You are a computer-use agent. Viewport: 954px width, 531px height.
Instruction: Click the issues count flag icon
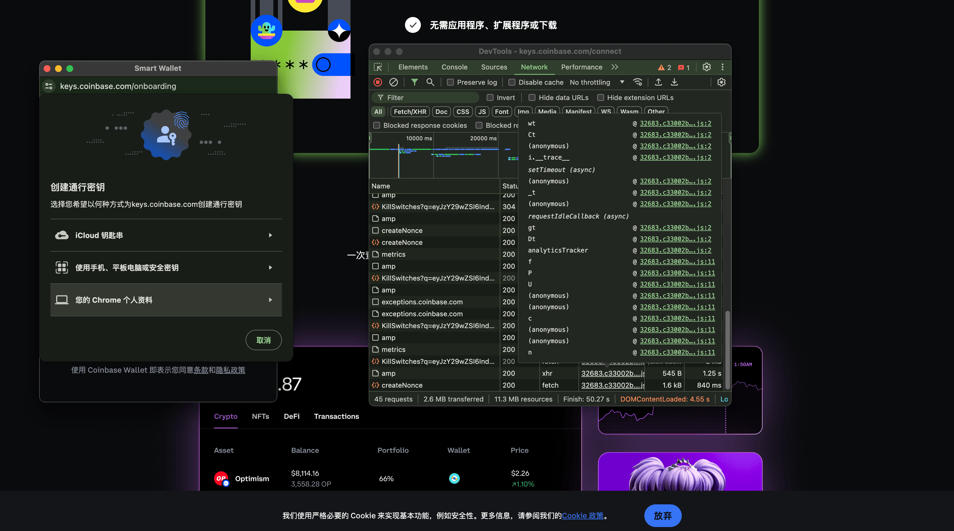[681, 67]
